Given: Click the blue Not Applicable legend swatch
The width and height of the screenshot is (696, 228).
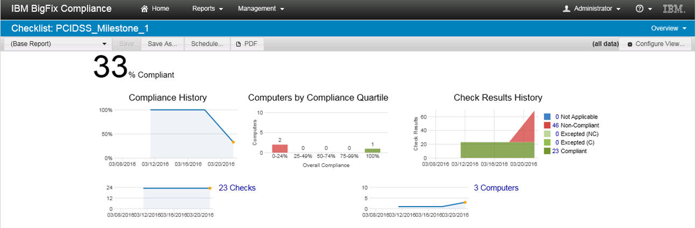Looking at the screenshot, I should (x=547, y=116).
